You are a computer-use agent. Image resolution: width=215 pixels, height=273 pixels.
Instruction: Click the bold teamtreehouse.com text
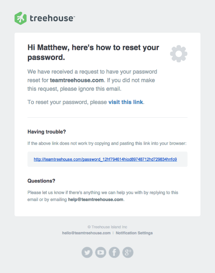(77, 80)
